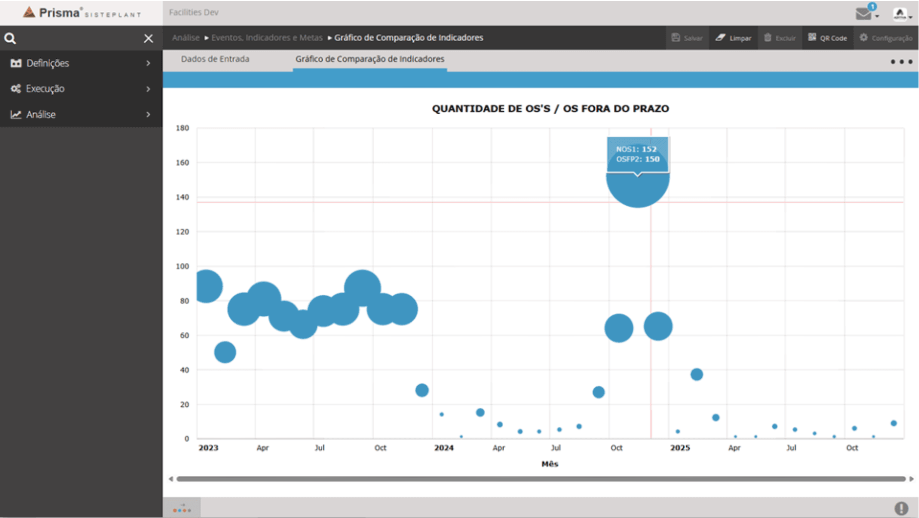Screen dimensions: 919x518
Task: Click the alert exclamation icon at bottom right
Action: click(901, 508)
